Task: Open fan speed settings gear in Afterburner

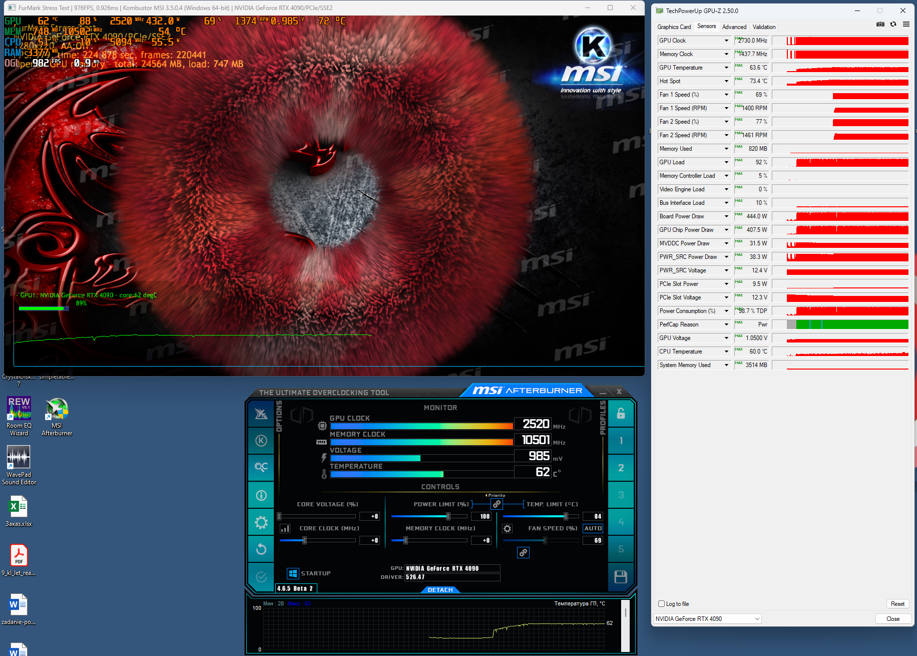Action: [x=507, y=529]
